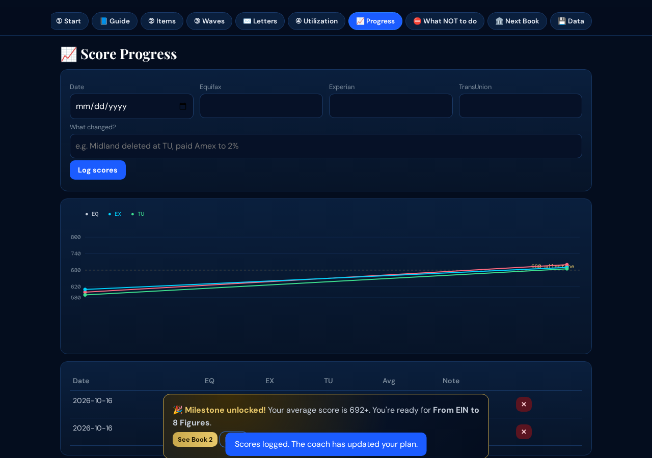
Task: Toggle the EX series in the chart legend
Action: pyautogui.click(x=115, y=214)
